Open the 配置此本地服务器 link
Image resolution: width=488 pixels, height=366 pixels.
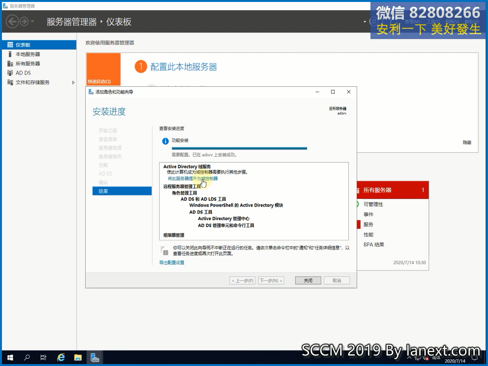[x=183, y=67]
